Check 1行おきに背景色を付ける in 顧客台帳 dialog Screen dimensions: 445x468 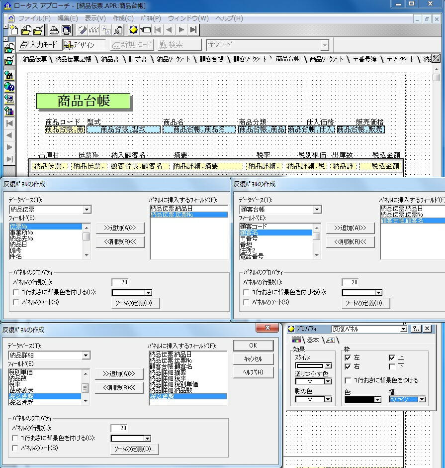pos(246,292)
